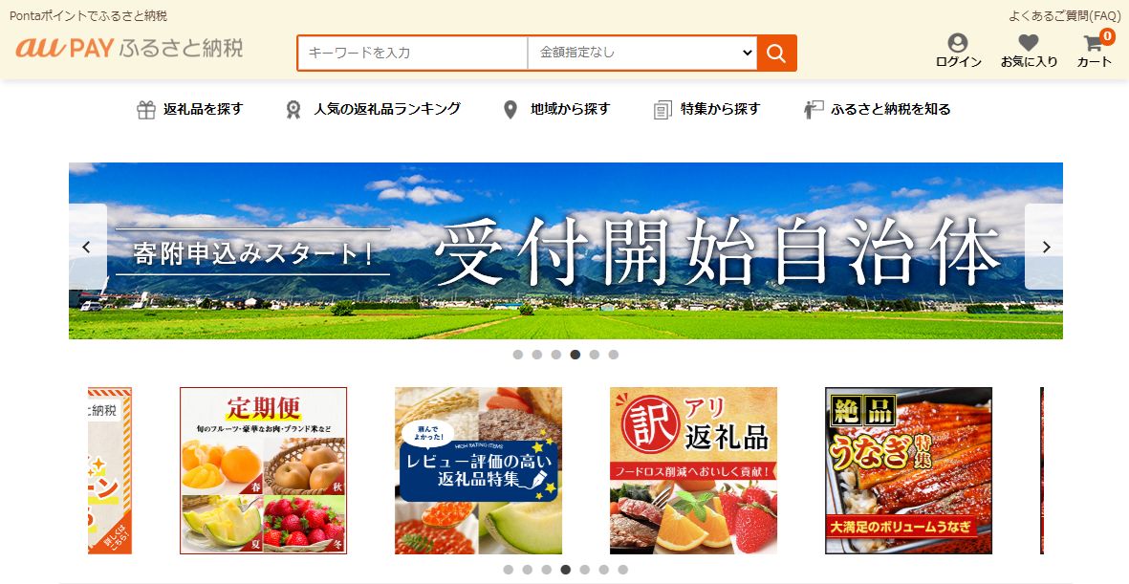Image resolution: width=1129 pixels, height=584 pixels.
Task: Show next hero banner with right arrow
Action: tap(1046, 247)
